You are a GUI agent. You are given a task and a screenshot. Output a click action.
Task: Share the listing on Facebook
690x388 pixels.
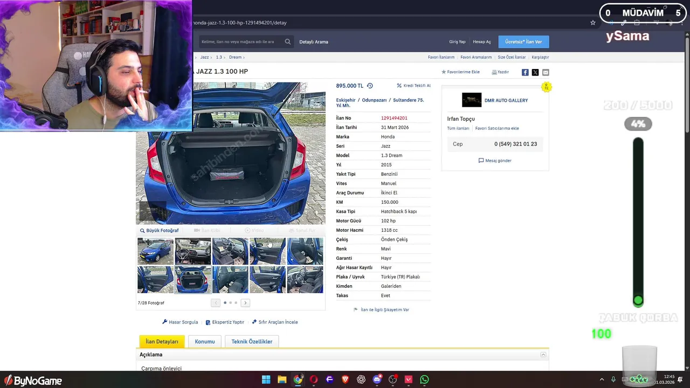[525, 72]
